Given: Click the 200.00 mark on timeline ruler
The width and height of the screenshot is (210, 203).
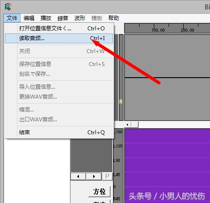Looking at the screenshot, I should (x=187, y=30).
